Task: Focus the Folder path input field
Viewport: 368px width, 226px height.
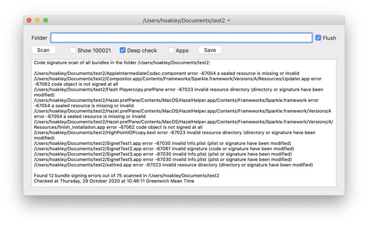Action: click(x=181, y=38)
